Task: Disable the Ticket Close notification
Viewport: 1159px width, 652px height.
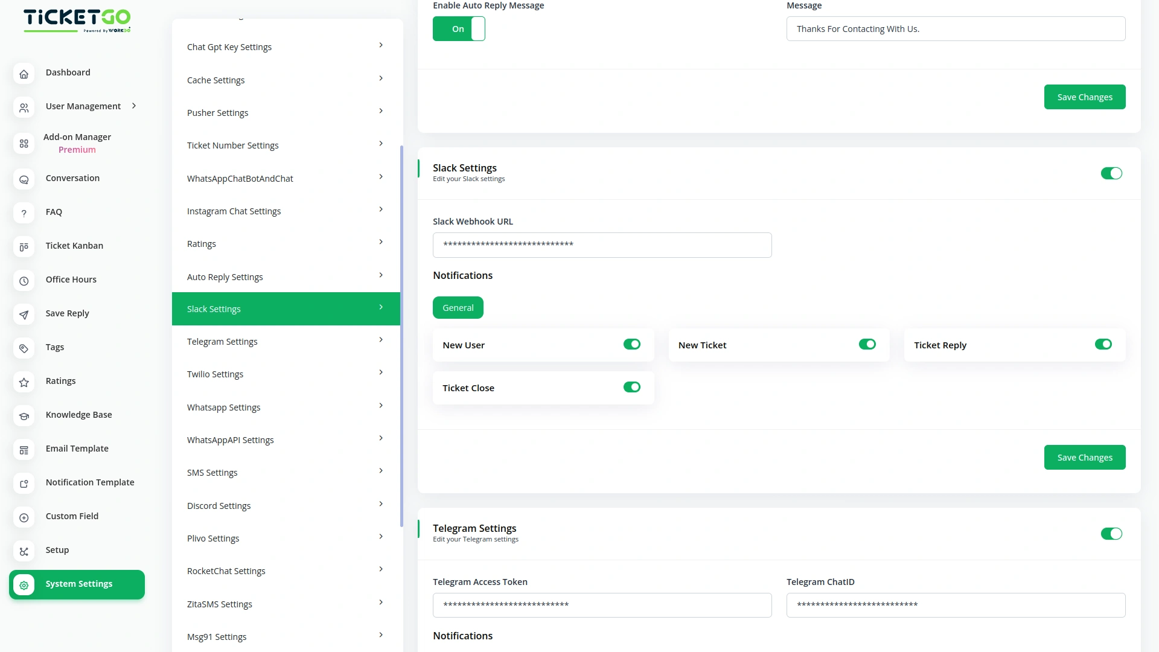Action: [632, 387]
